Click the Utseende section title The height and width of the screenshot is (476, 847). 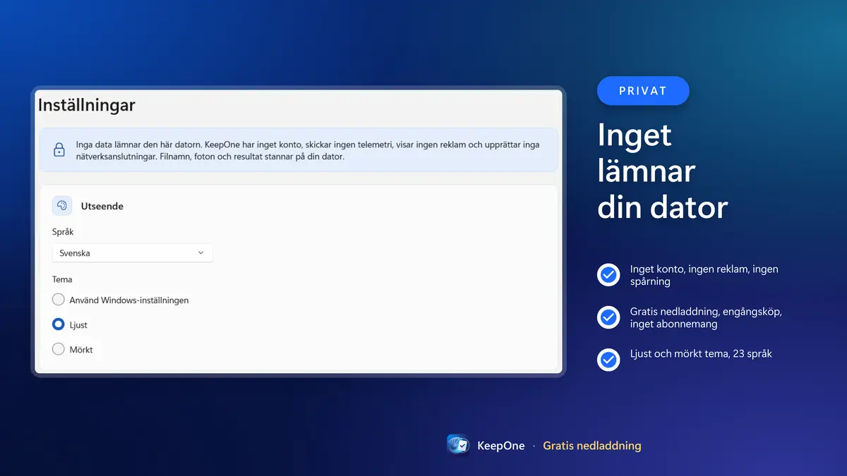pyautogui.click(x=102, y=206)
